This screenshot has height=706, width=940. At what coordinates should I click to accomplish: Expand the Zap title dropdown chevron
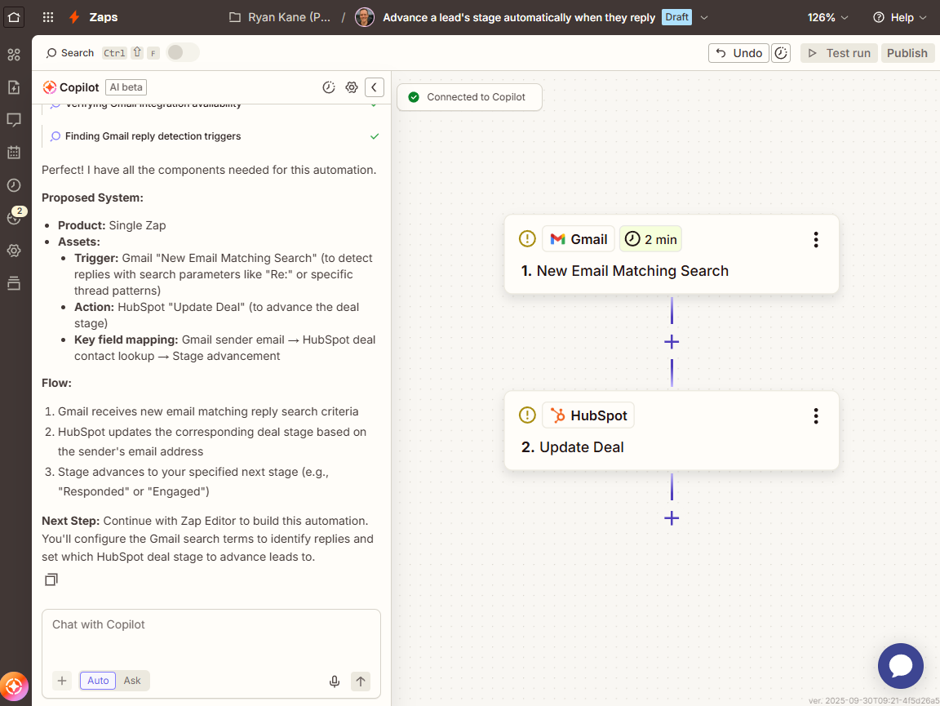704,17
